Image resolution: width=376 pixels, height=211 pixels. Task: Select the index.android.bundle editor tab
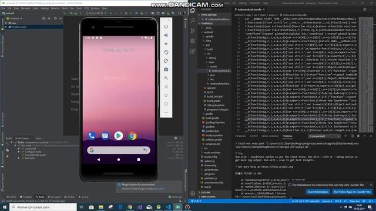(x=250, y=9)
